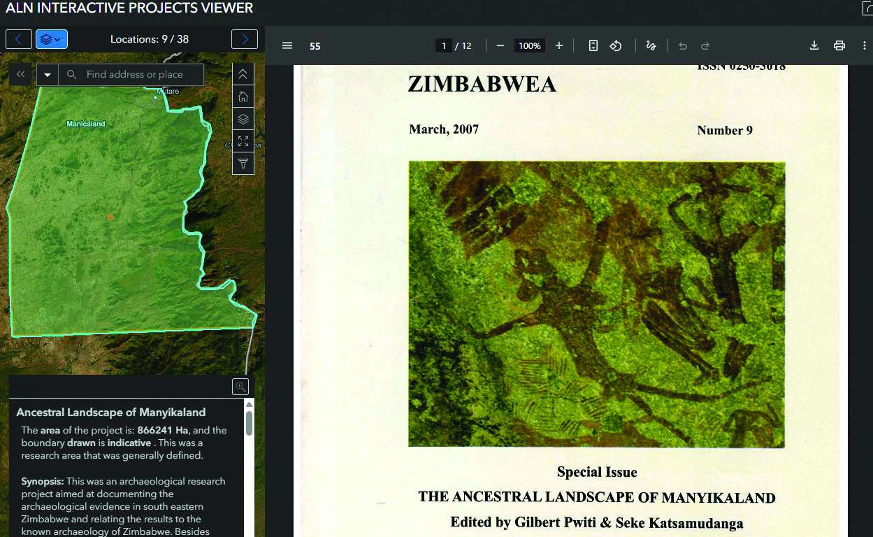Go to the previous project location
The image size is (873, 537).
(x=19, y=39)
